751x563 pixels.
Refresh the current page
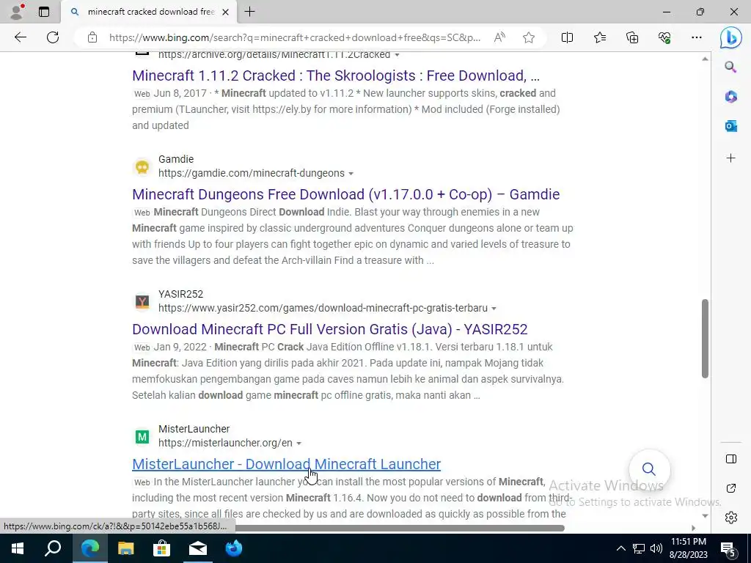point(53,37)
